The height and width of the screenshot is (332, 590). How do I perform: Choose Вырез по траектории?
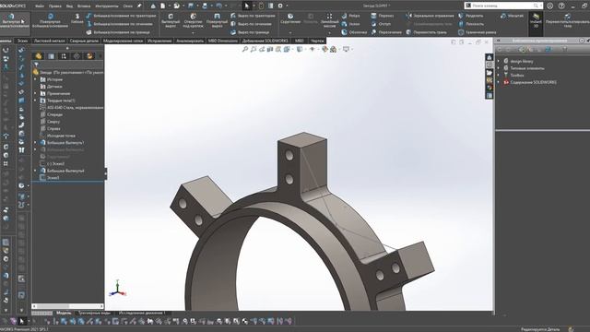(x=253, y=16)
